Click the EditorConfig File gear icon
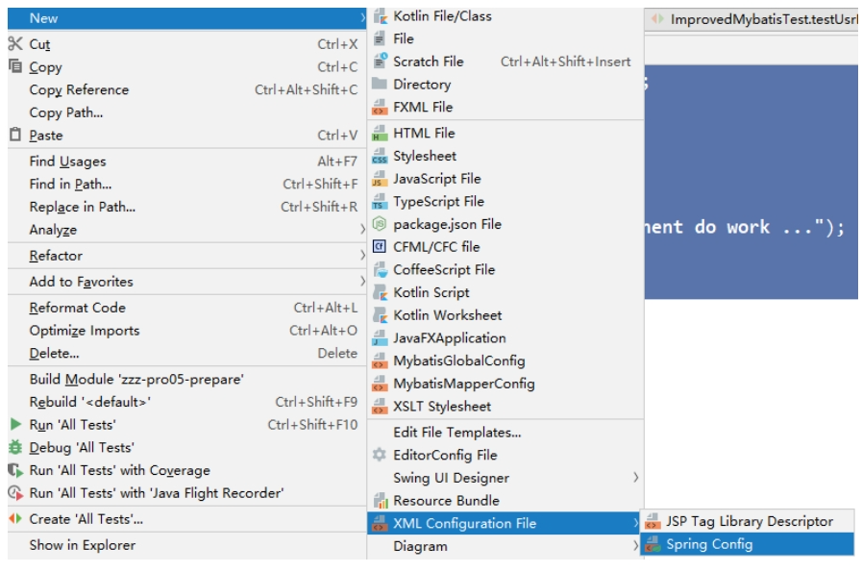This screenshot has height=572, width=862. point(380,455)
